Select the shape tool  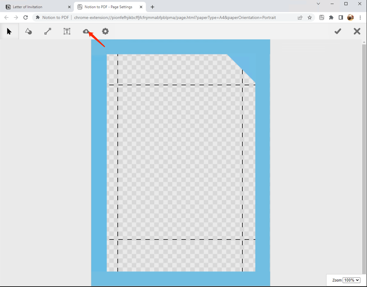pyautogui.click(x=29, y=31)
